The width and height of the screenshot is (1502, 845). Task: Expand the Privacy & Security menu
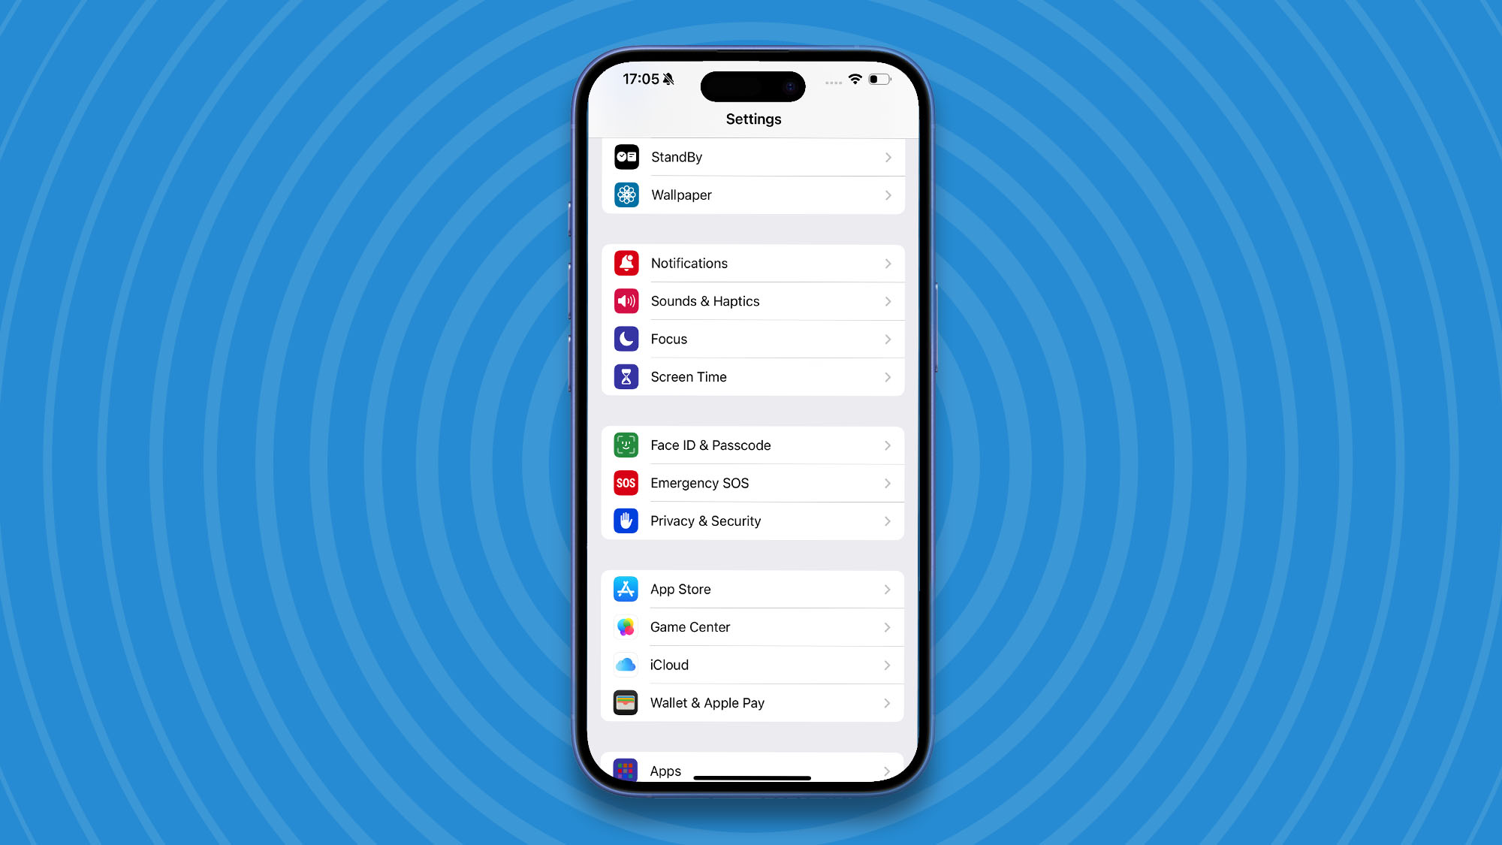click(x=752, y=520)
